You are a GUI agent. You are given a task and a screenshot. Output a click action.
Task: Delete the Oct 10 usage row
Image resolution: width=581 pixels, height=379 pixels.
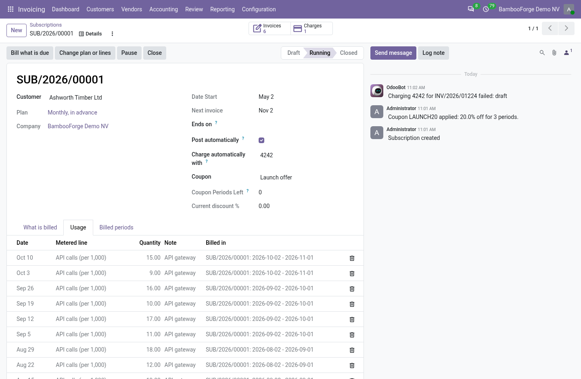coord(352,258)
